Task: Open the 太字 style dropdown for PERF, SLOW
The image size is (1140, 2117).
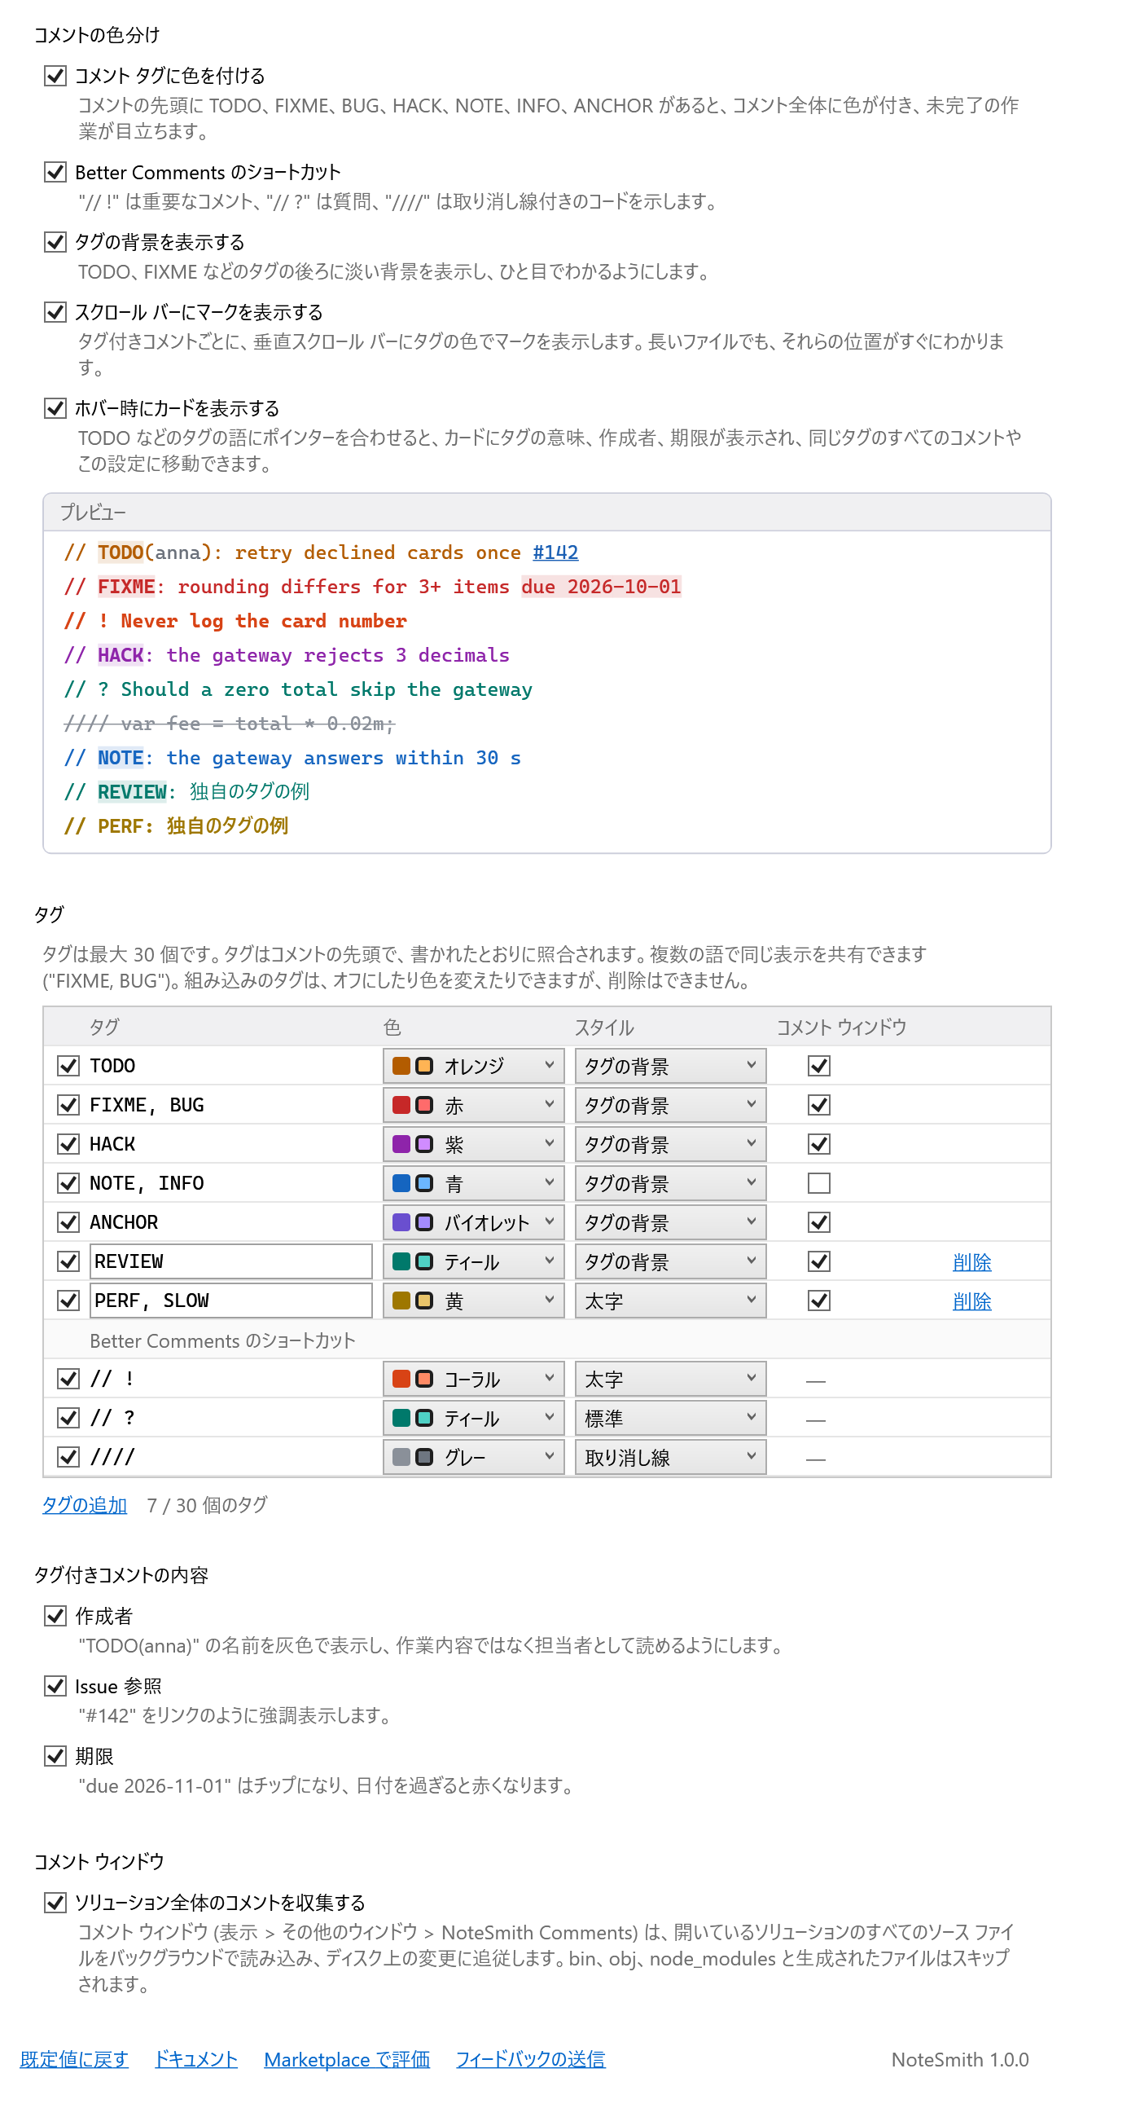Action: pyautogui.click(x=670, y=1301)
